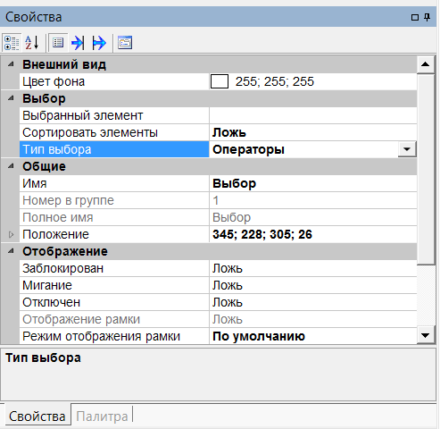
Task: Switch to the Свойства tab
Action: [x=37, y=416]
